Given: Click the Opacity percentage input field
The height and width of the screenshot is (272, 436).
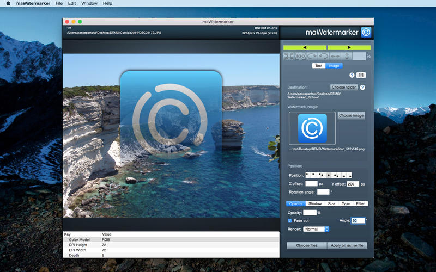Looking at the screenshot, I should 310,213.
